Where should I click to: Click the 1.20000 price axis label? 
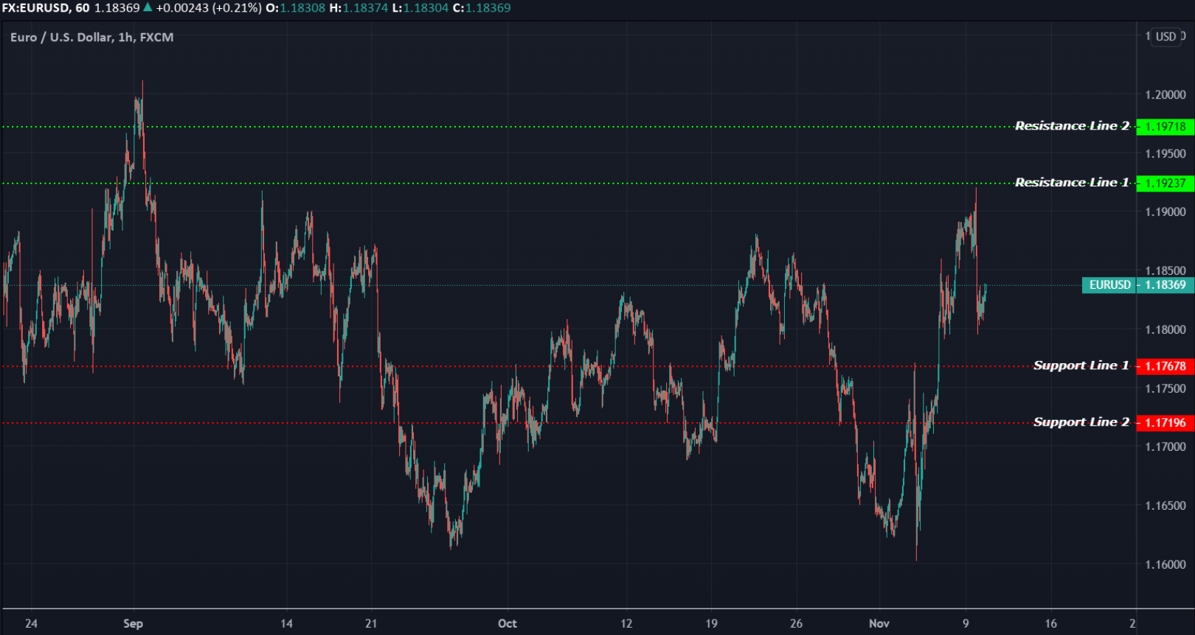pyautogui.click(x=1165, y=95)
